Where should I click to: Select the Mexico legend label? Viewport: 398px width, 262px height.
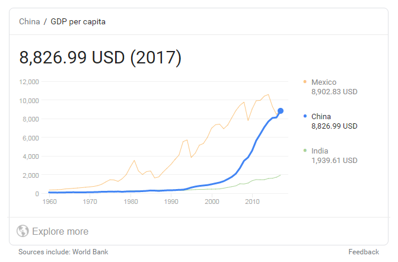pos(324,82)
